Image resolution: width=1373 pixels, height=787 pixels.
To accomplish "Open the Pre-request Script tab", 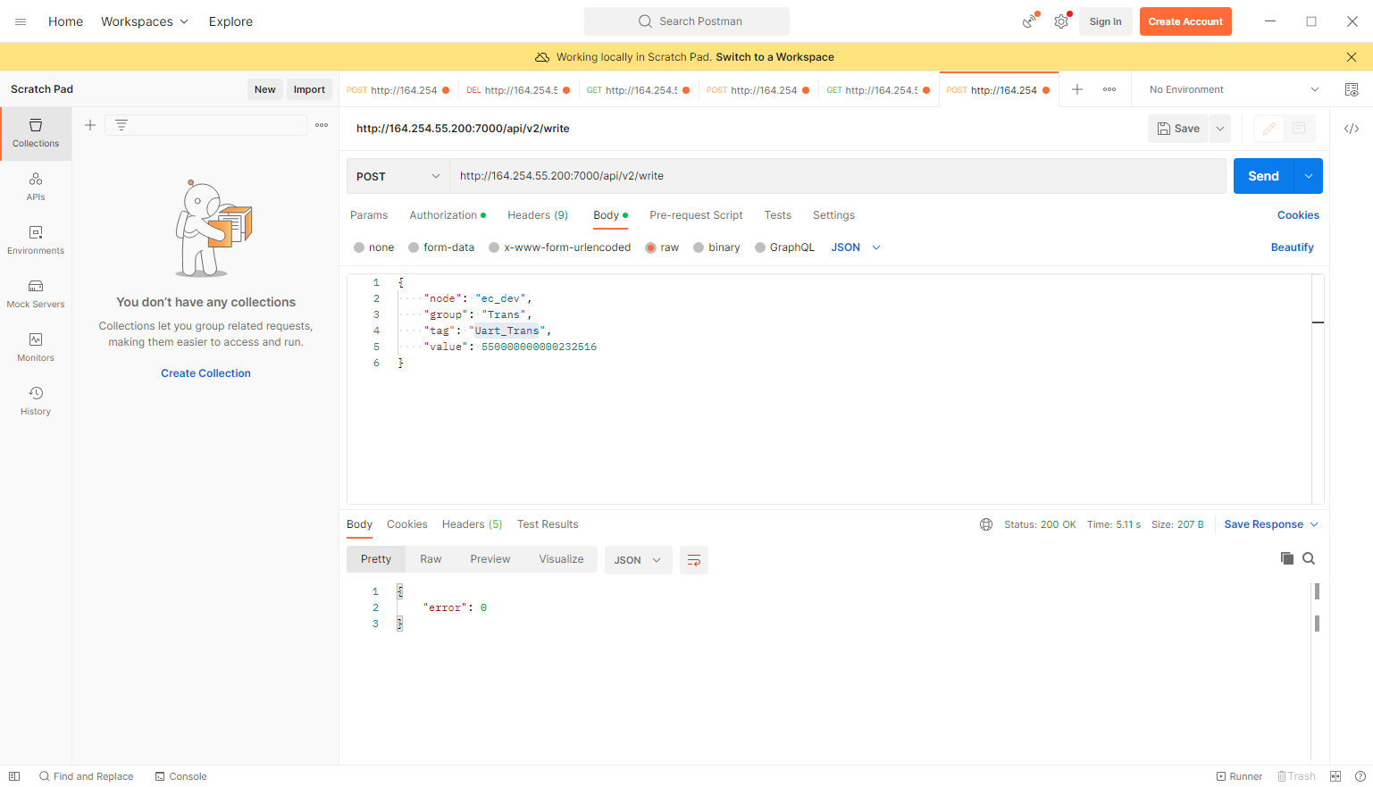I will click(696, 215).
